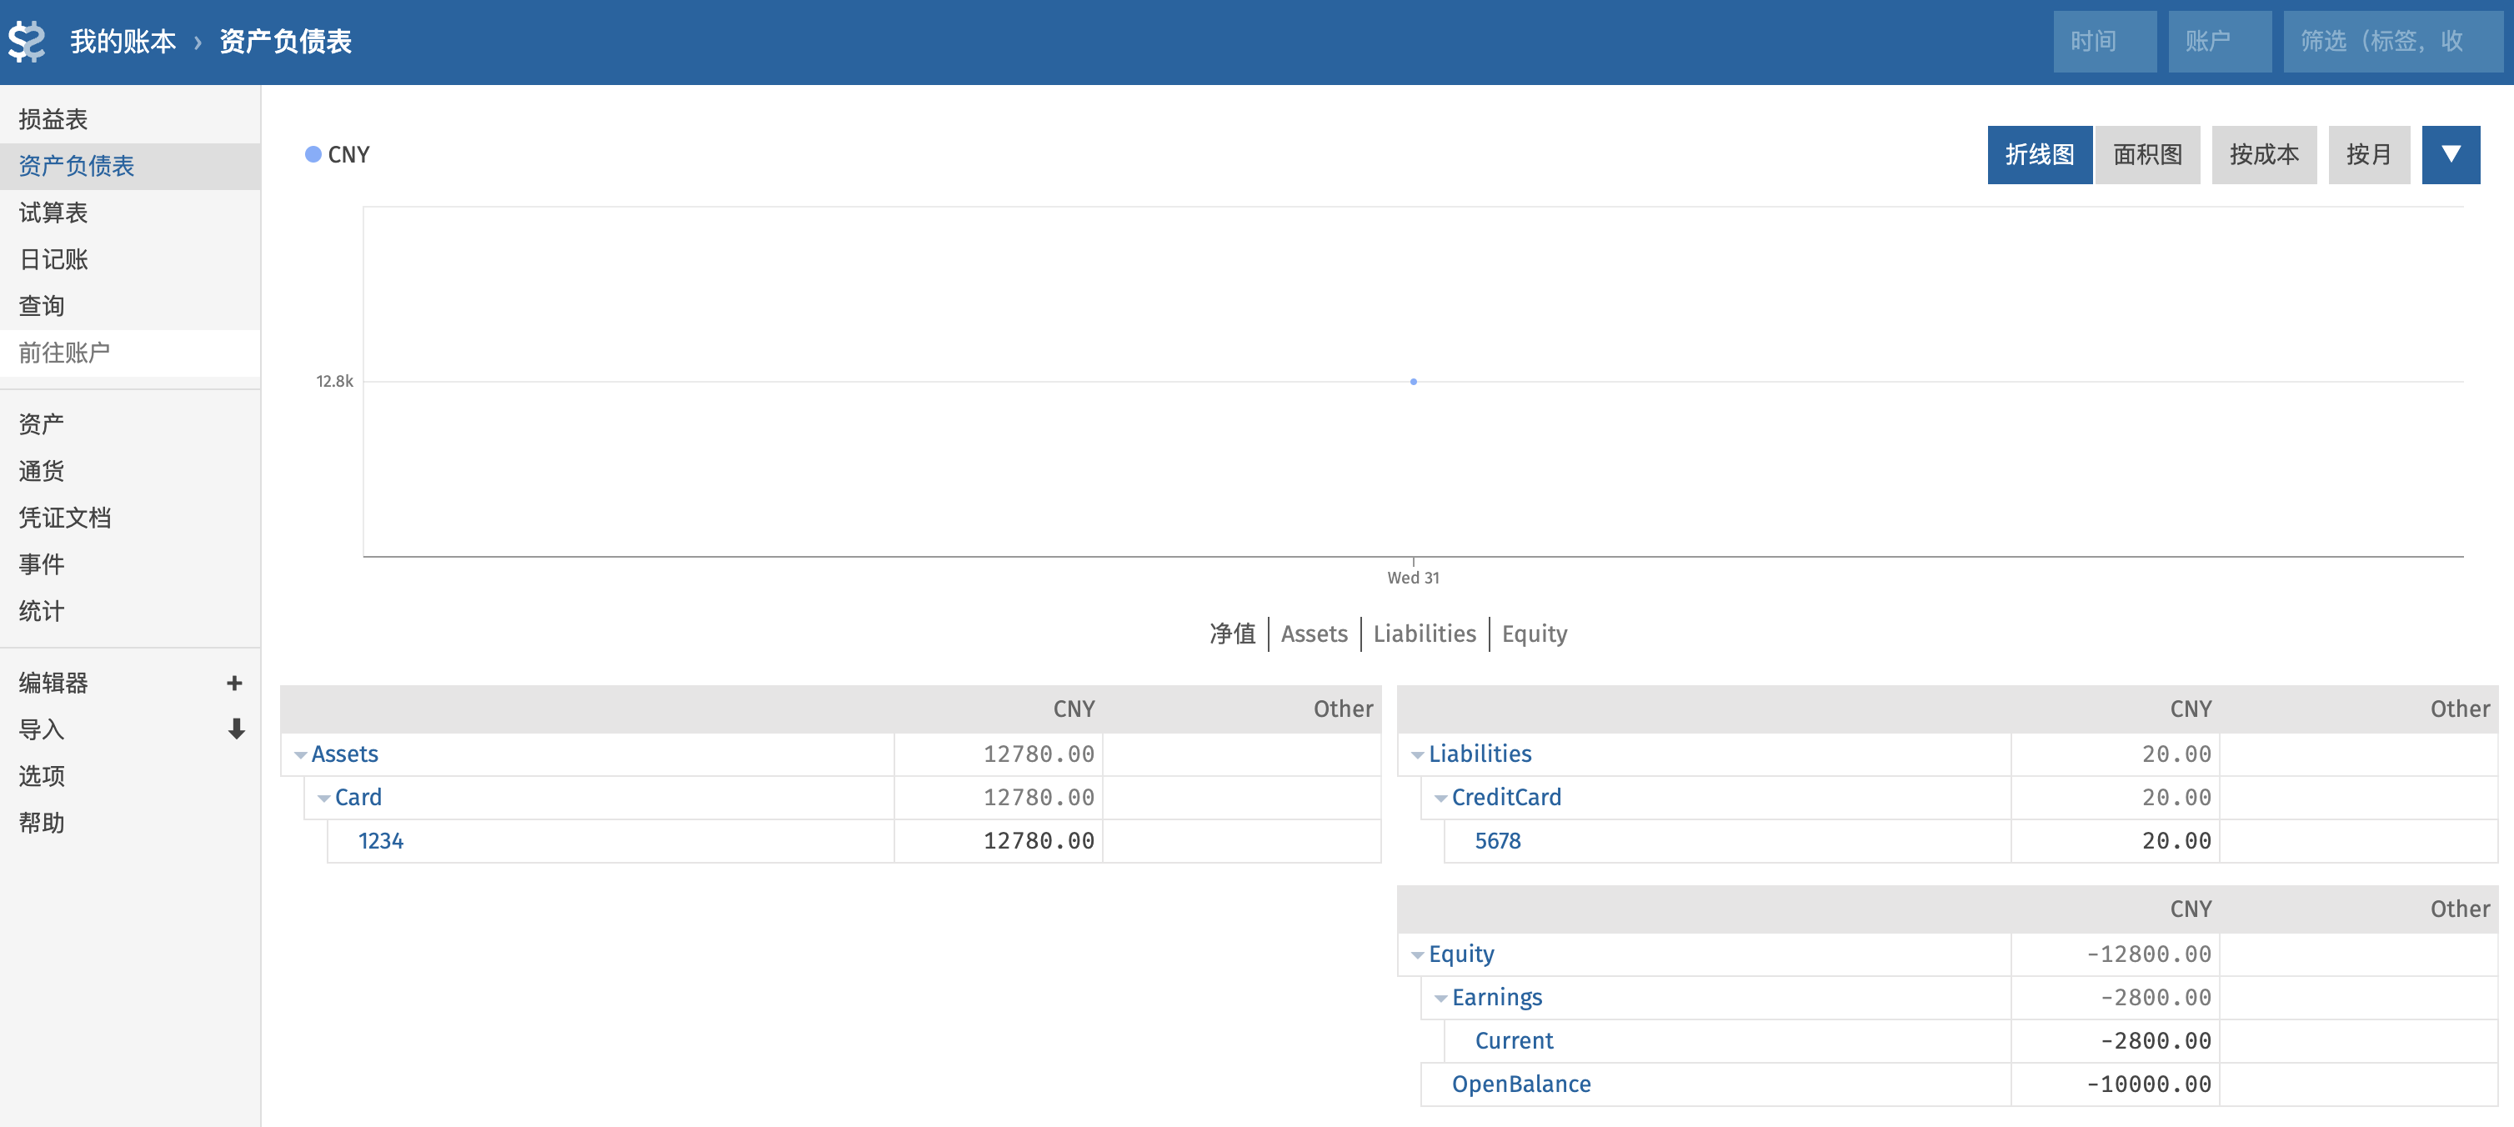Click the 前往账户 account search field
The image size is (2514, 1127).
[130, 353]
